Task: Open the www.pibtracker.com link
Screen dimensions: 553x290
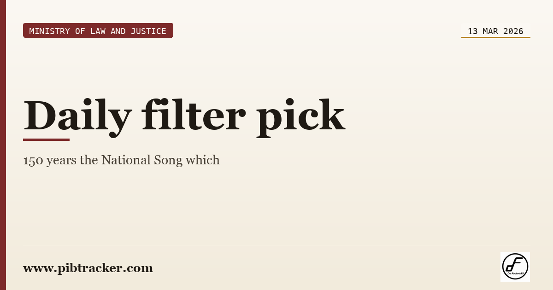Action: pyautogui.click(x=88, y=268)
